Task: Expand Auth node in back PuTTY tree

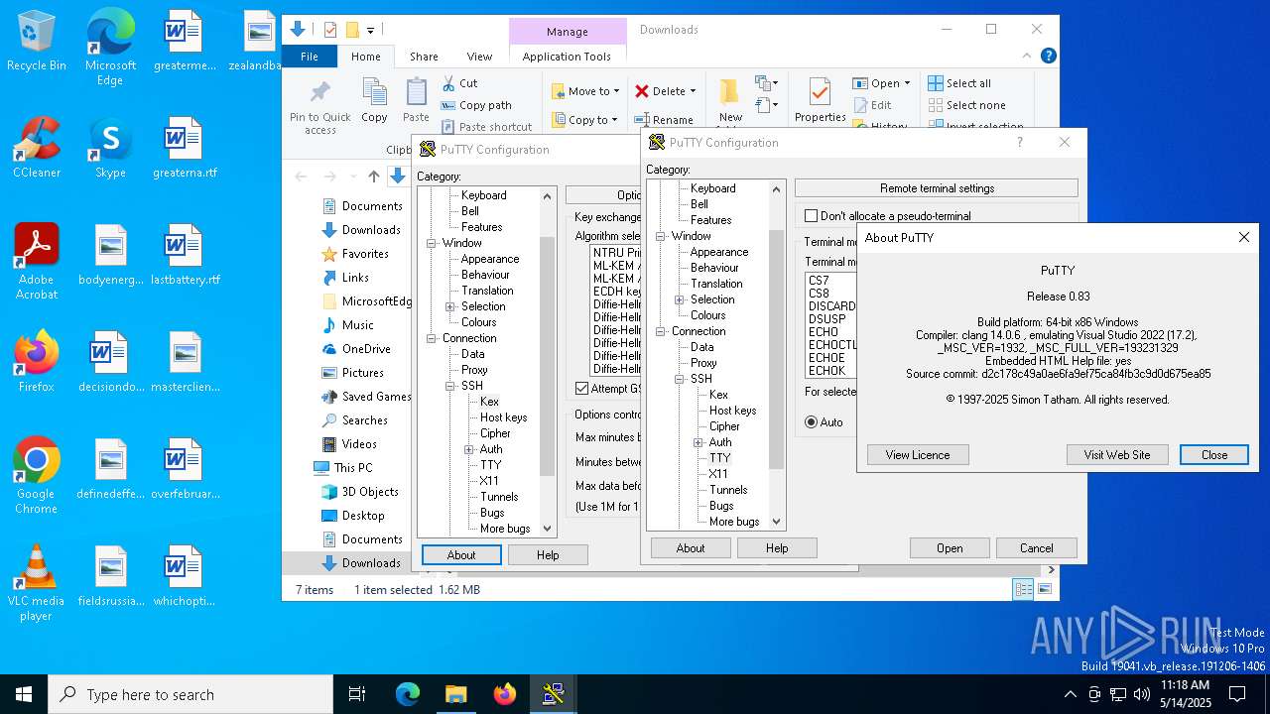Action: pyautogui.click(x=469, y=449)
